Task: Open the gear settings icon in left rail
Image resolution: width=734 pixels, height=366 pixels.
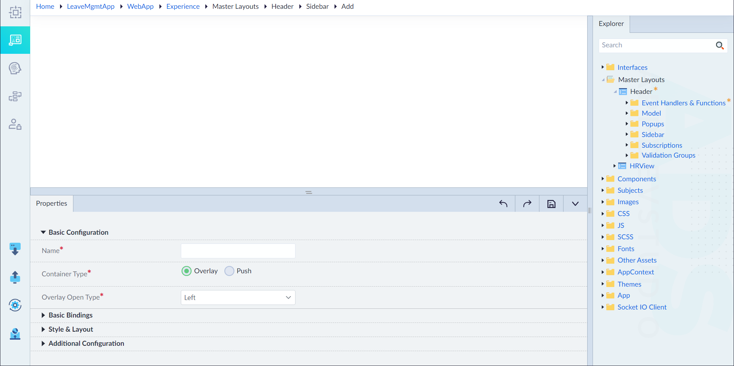Action: [15, 305]
